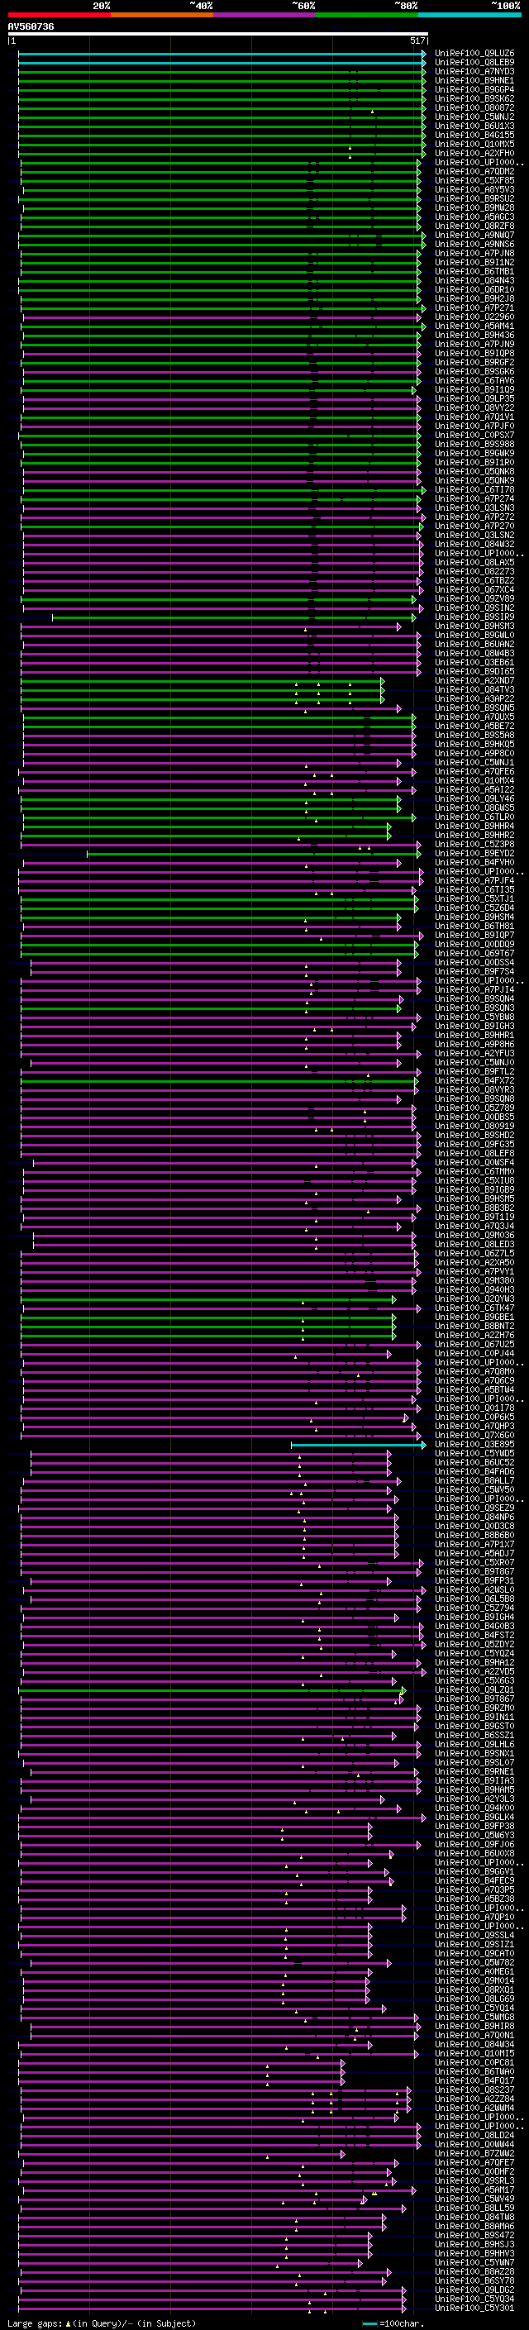Image resolution: width=529 pixels, height=2330 pixels.
Task: Open hit UniRef100_A7NYD3
Action: pos(474,71)
